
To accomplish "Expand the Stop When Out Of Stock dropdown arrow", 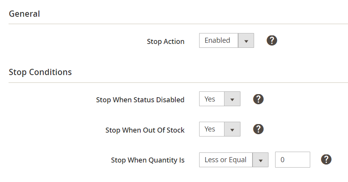I will pos(232,129).
